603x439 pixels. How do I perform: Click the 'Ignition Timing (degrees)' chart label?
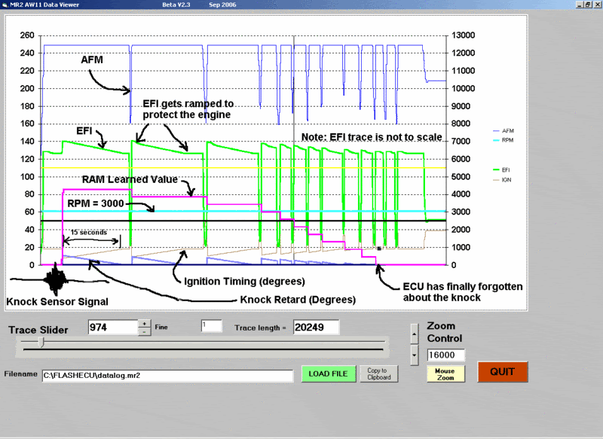click(x=244, y=282)
